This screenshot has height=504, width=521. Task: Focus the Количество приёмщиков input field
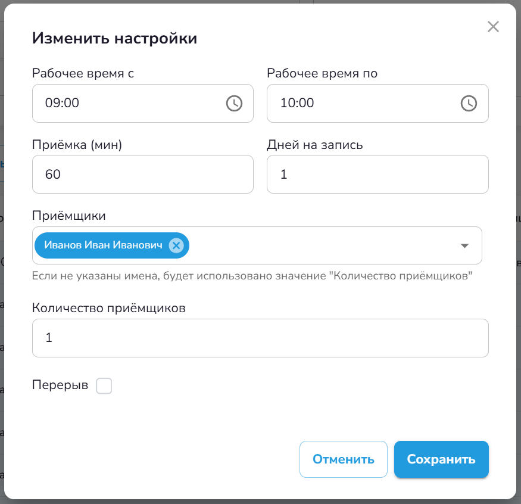pos(260,338)
